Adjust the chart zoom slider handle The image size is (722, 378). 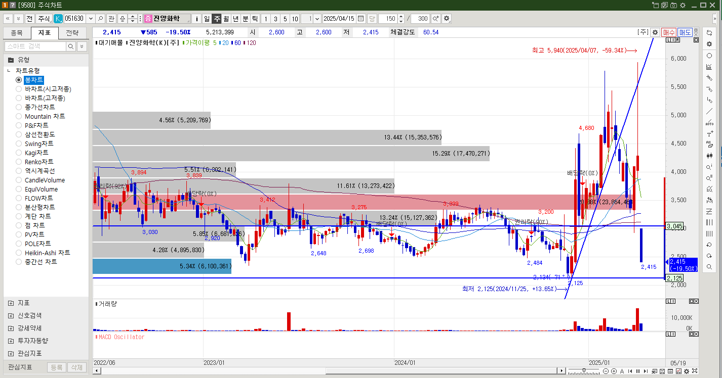584,370
